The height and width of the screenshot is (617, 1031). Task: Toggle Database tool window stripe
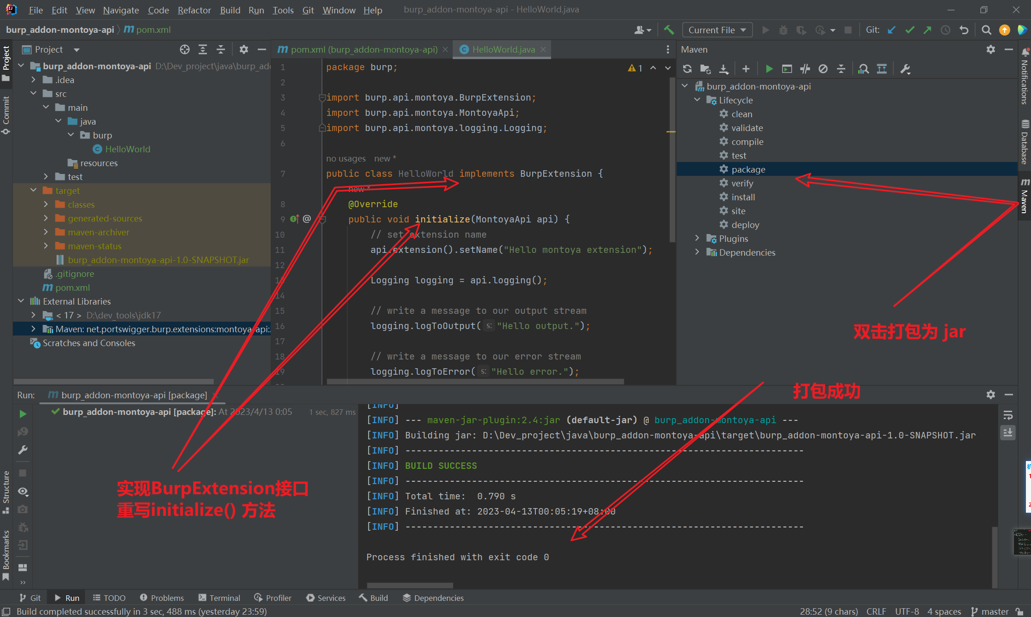coord(1025,142)
